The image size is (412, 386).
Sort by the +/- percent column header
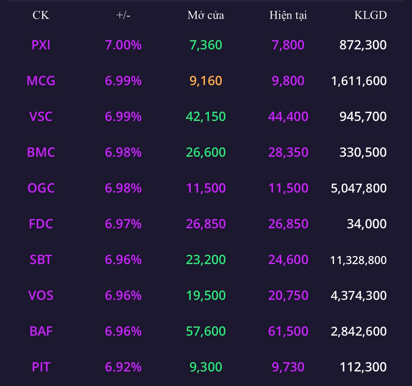[x=123, y=15]
